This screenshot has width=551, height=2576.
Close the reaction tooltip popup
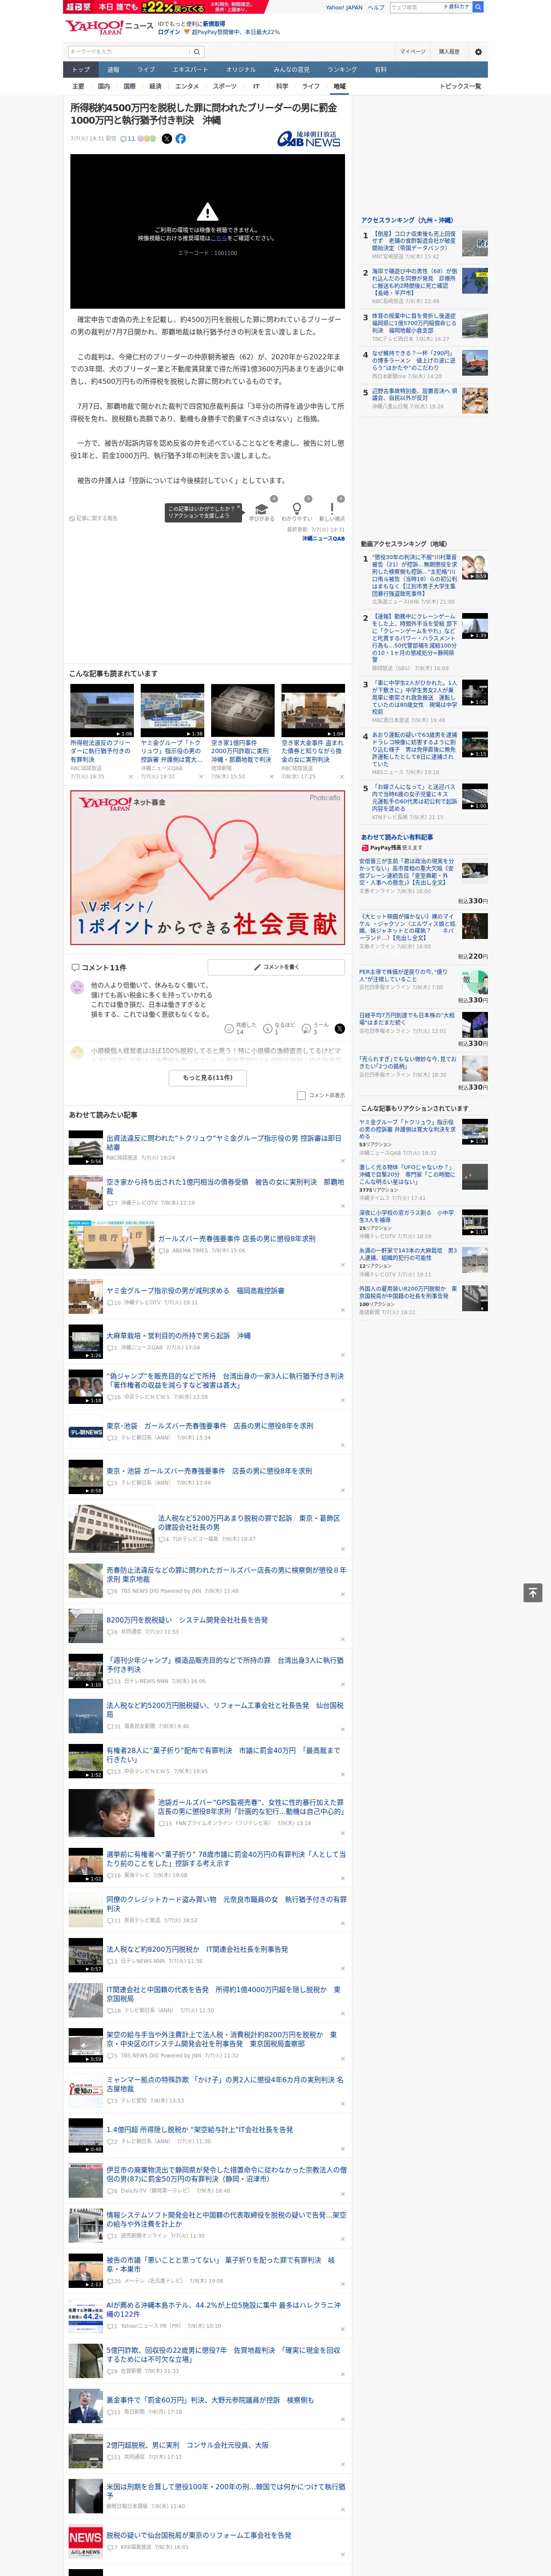coord(238,508)
